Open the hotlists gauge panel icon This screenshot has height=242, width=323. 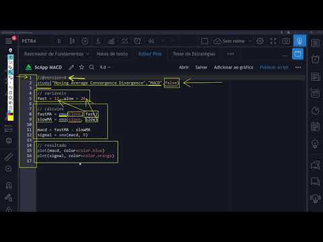click(x=315, y=110)
